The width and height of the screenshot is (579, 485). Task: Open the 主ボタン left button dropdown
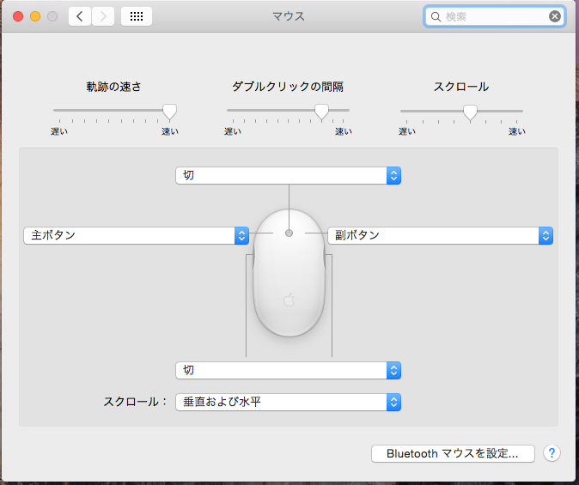tap(137, 235)
